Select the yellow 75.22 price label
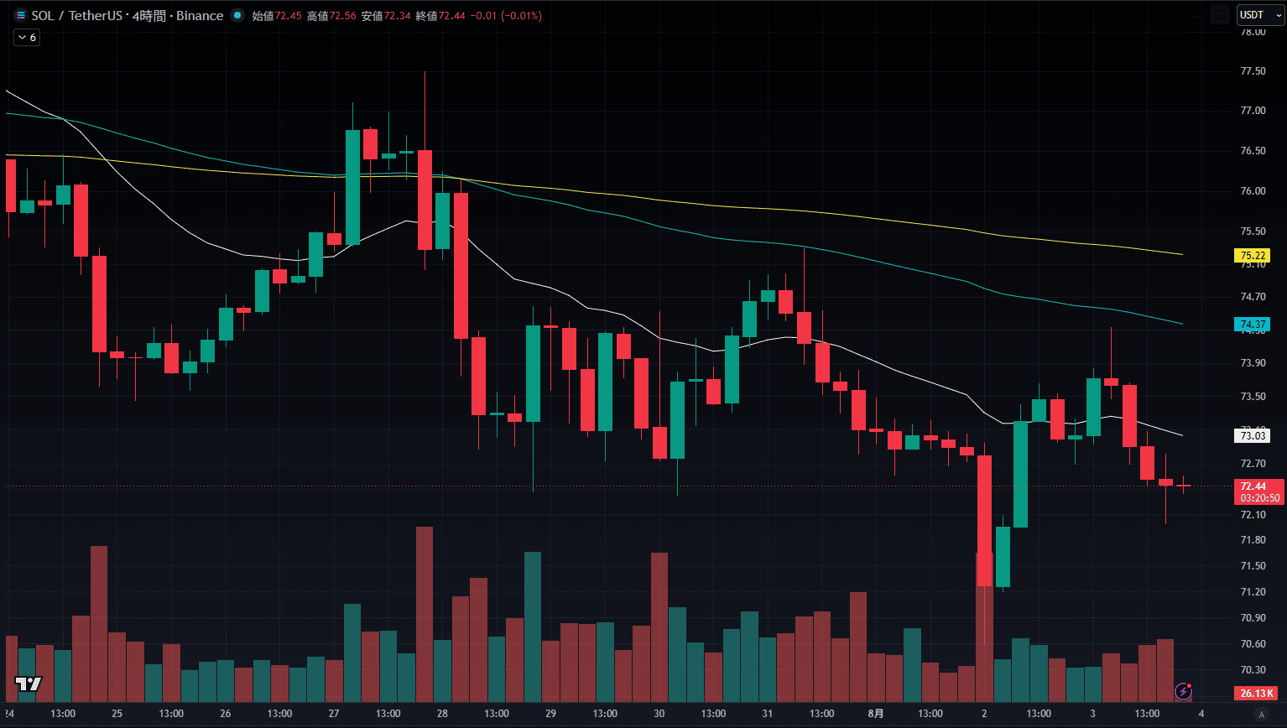 pos(1253,256)
